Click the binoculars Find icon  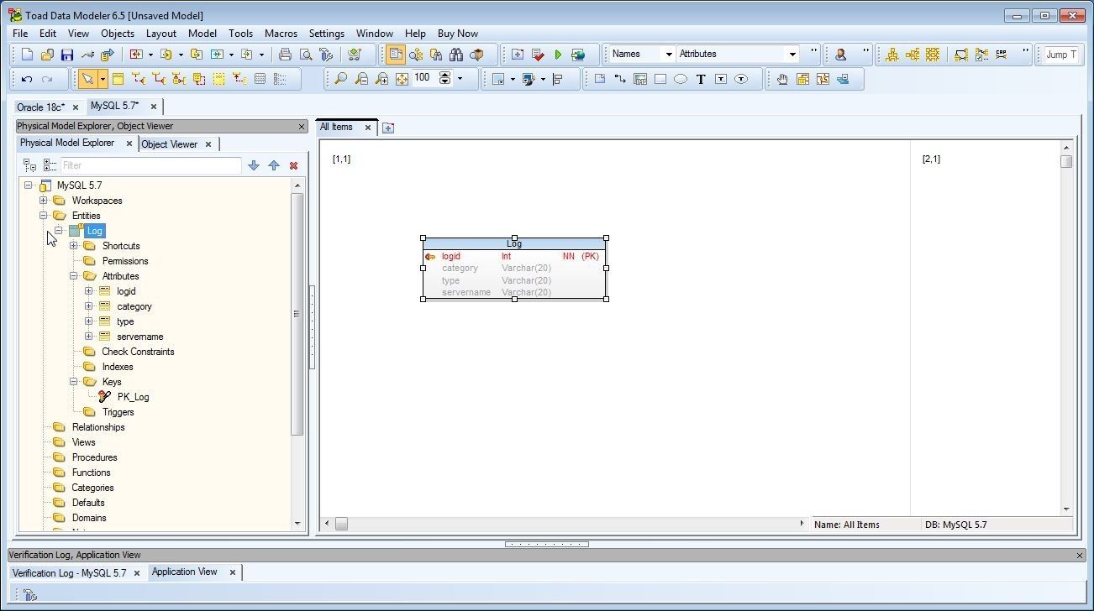pos(456,55)
